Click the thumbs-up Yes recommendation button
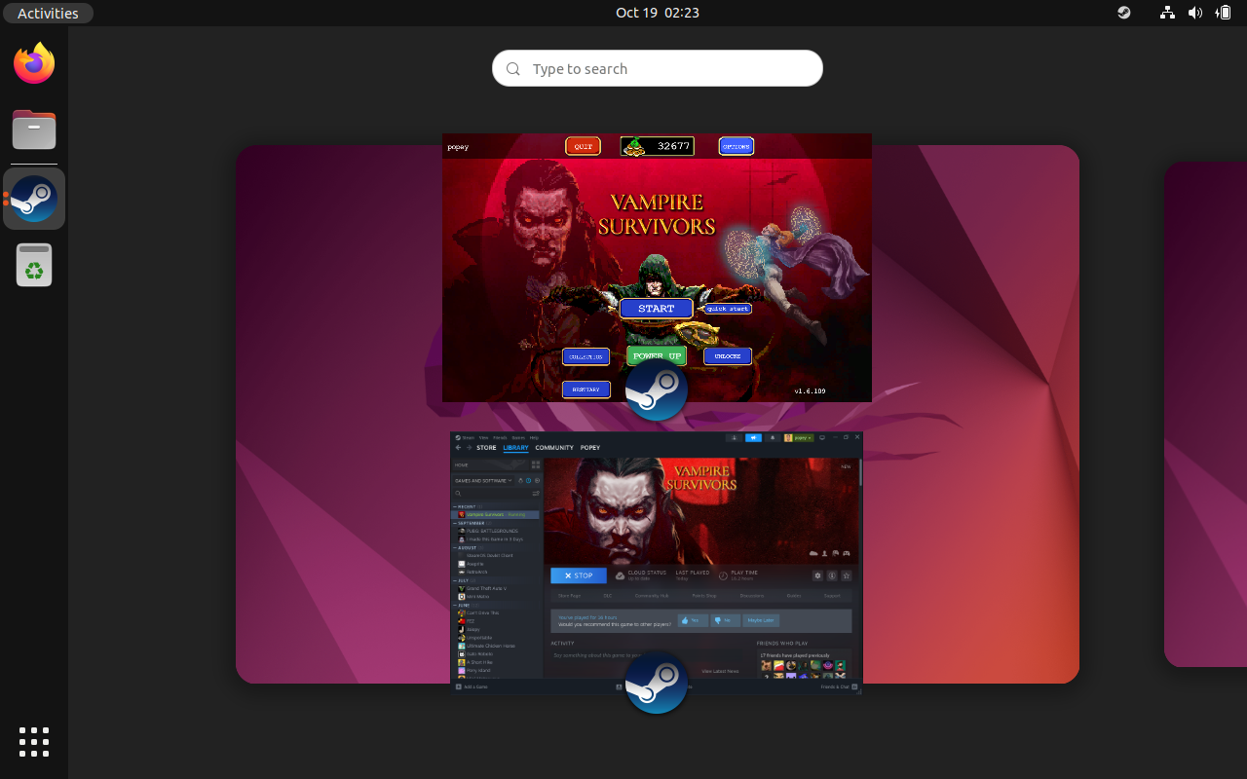Image resolution: width=1247 pixels, height=779 pixels. [693, 620]
